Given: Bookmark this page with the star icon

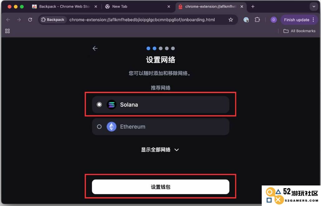Looking at the screenshot, I should (231, 20).
